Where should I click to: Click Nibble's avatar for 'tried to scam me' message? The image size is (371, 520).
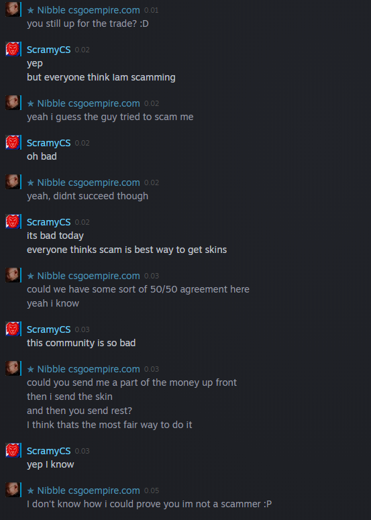pos(12,103)
